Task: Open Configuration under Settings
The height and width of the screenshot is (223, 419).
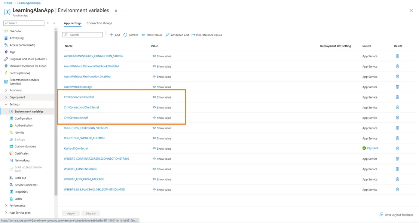Action: 23,119
